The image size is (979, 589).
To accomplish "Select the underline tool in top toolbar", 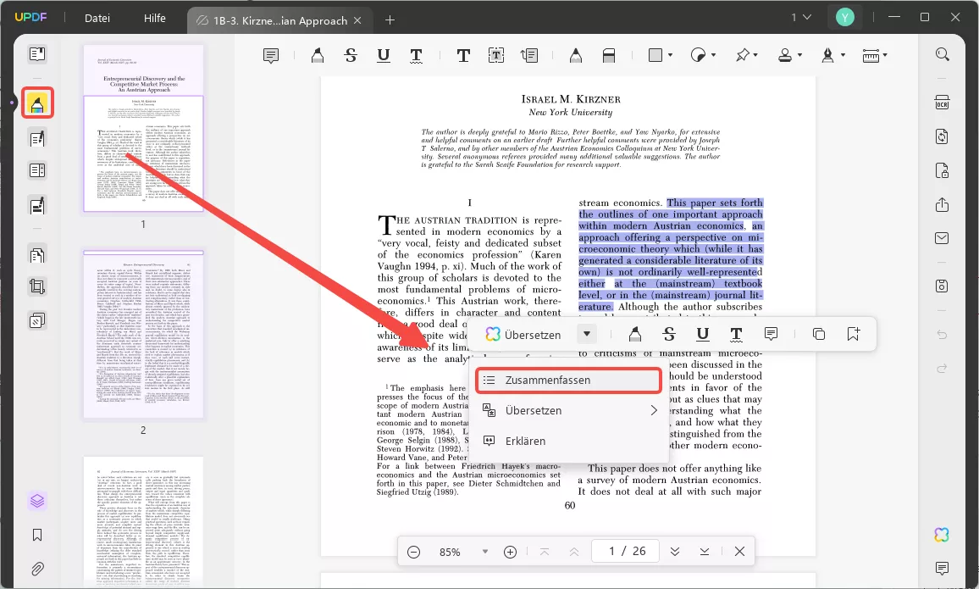I will click(x=384, y=56).
